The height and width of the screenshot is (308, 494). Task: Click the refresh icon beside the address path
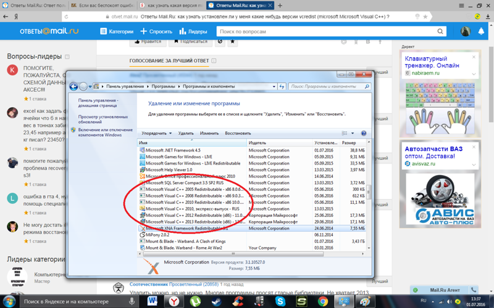click(282, 87)
